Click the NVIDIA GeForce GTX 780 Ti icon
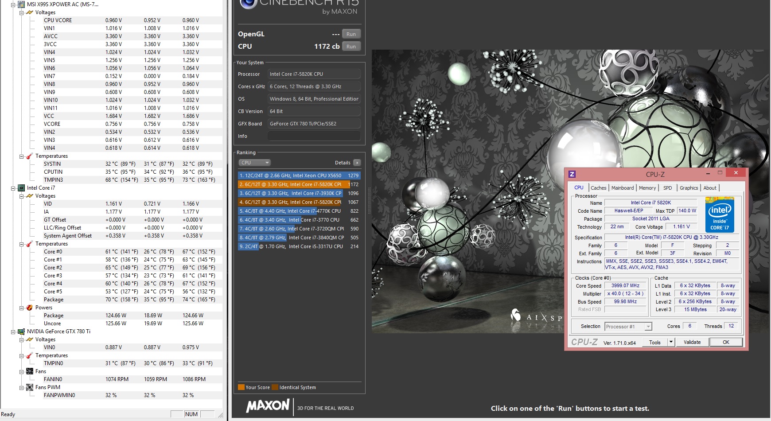 tap(21, 331)
